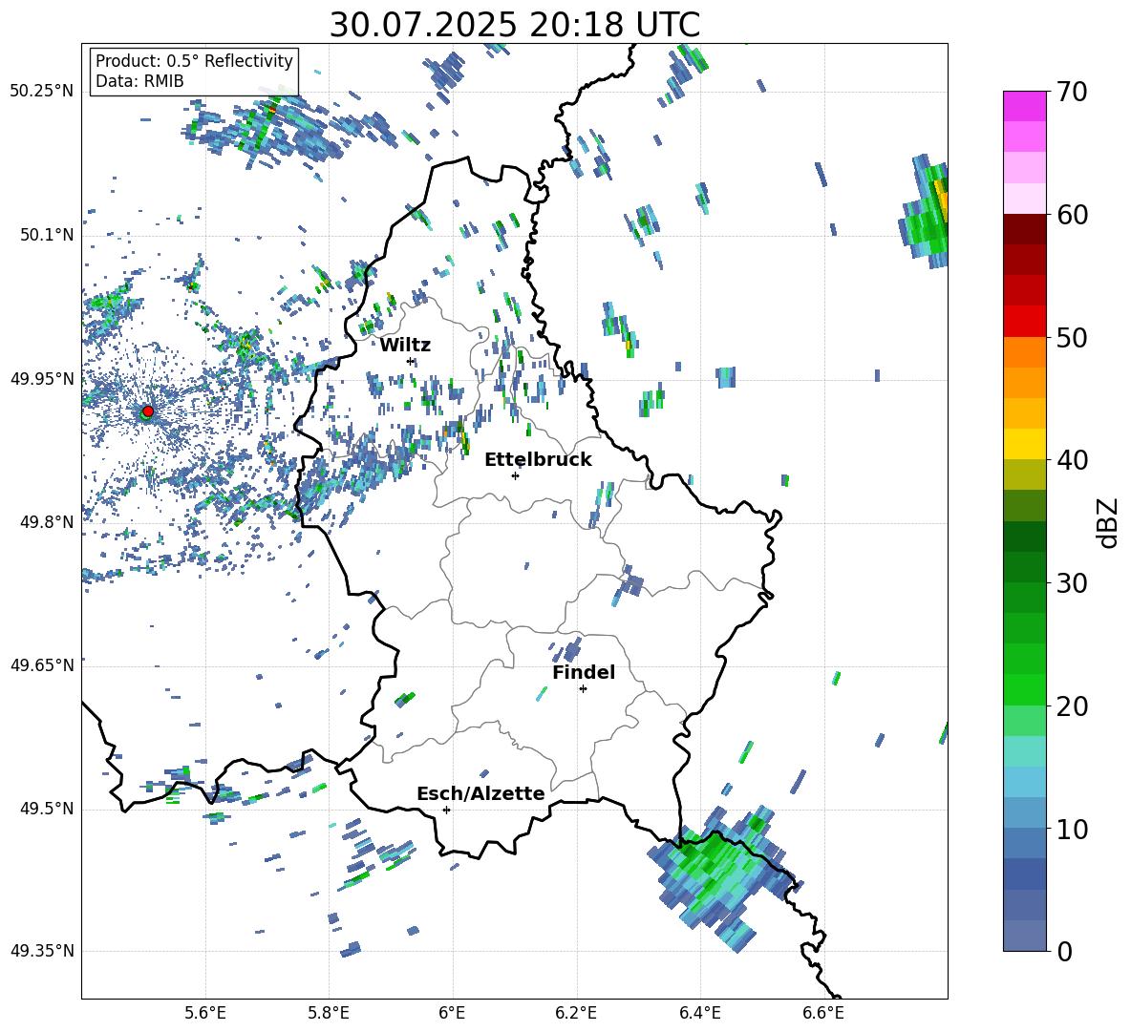Viewport: 1131px width, 1032px height.
Task: Click the title '30.07.2025 20:18 UTC'
Action: [x=514, y=26]
